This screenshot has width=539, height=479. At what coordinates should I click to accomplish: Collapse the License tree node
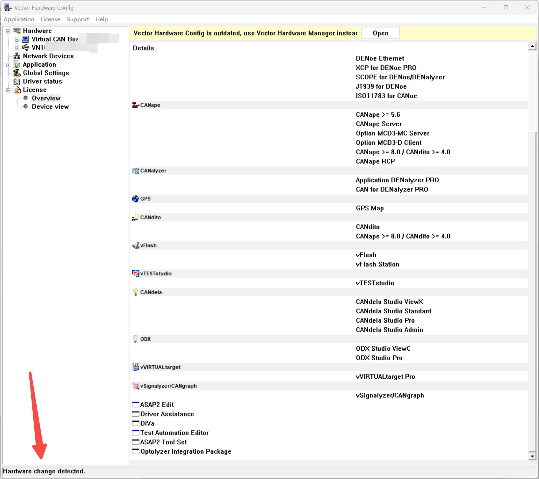[x=8, y=90]
